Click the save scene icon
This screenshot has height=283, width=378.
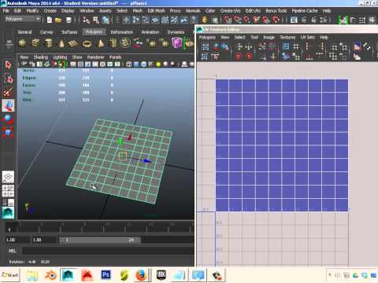(x=69, y=20)
